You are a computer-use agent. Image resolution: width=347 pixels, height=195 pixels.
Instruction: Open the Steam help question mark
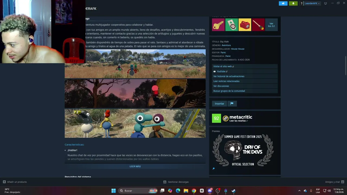[301, 4]
